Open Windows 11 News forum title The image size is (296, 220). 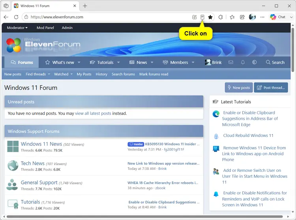pos(41,144)
